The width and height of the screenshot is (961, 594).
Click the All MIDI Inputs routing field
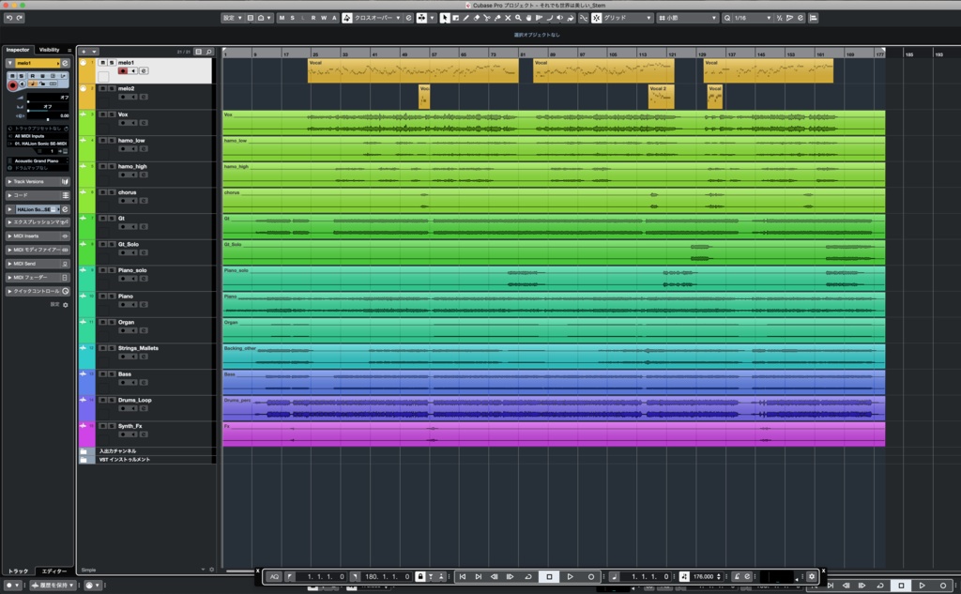click(x=38, y=136)
